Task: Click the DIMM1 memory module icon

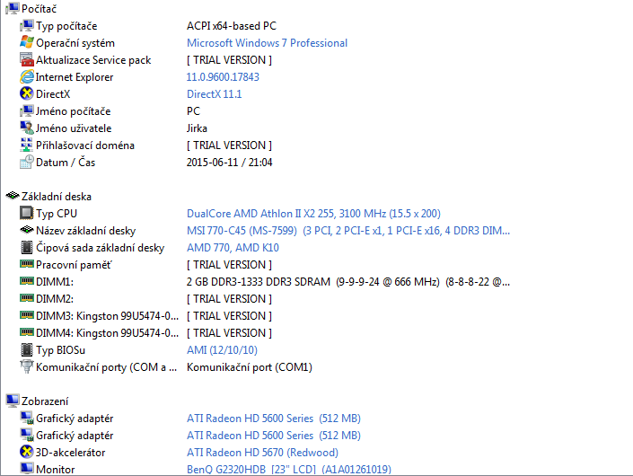Action: pos(27,281)
